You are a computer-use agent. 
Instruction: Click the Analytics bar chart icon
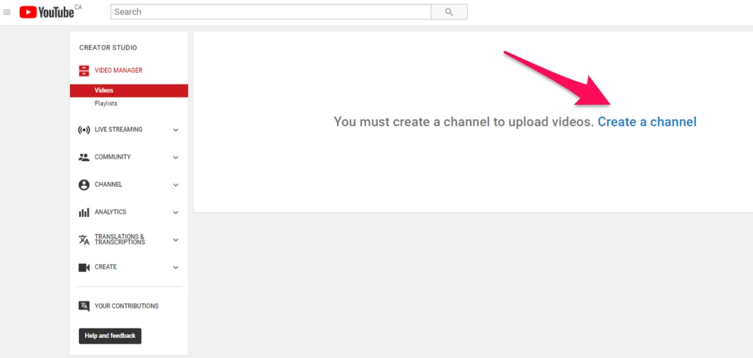pyautogui.click(x=84, y=212)
